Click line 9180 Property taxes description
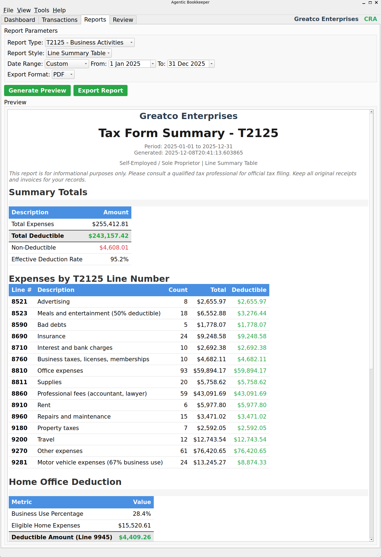This screenshot has width=381, height=557. click(58, 428)
